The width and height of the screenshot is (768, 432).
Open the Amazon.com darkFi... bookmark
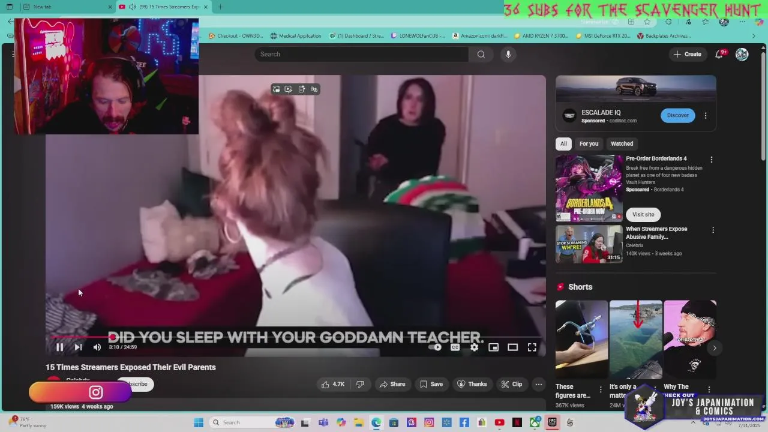479,36
